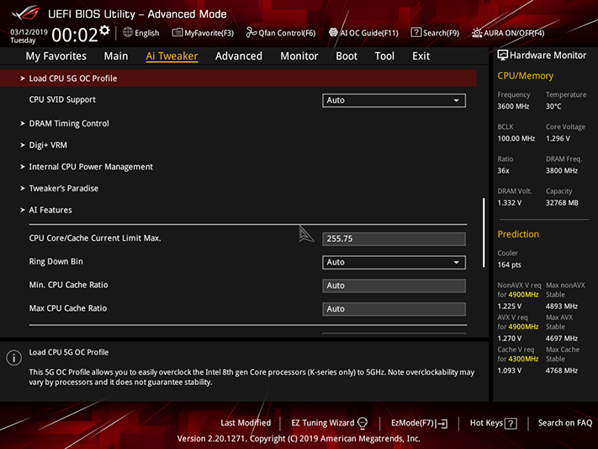This screenshot has width=598, height=449.
Task: Toggle AURA ON/OFF light icon
Action: pos(477,33)
